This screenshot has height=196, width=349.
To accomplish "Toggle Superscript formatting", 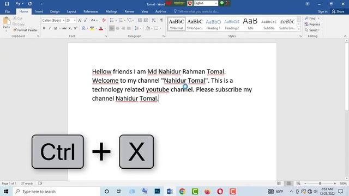I will tap(75, 28).
